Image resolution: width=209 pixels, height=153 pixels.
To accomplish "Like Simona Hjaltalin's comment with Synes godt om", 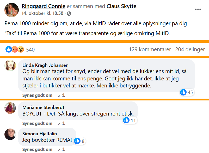I will coord(37,149).
